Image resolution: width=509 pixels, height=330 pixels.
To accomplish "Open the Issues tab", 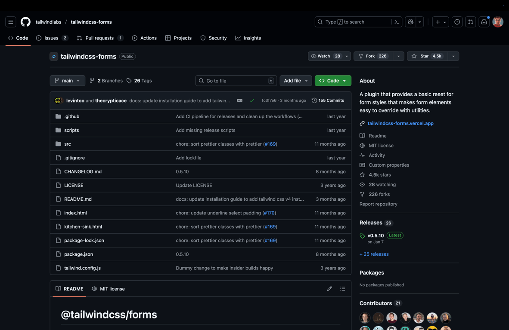I will (x=52, y=38).
